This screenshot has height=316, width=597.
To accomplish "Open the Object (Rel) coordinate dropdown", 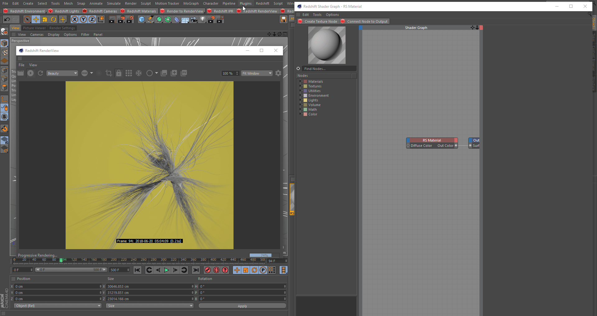I will (58, 306).
